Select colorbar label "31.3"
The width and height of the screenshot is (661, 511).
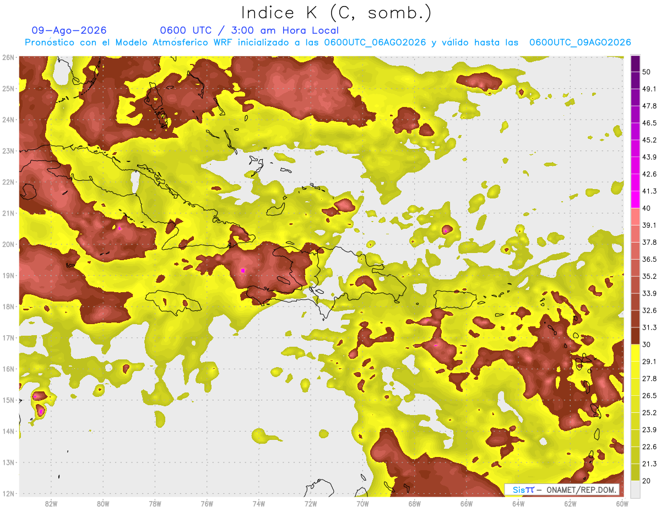[x=649, y=327]
